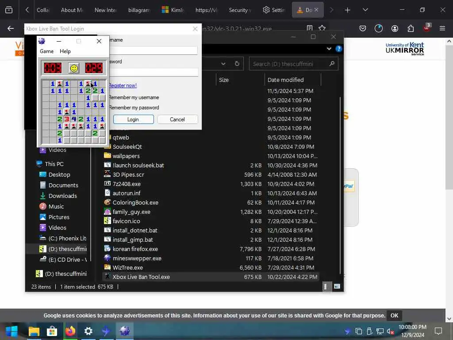Open the list all tabs dropdown
Viewport: 453px width, 340px height.
365,10
